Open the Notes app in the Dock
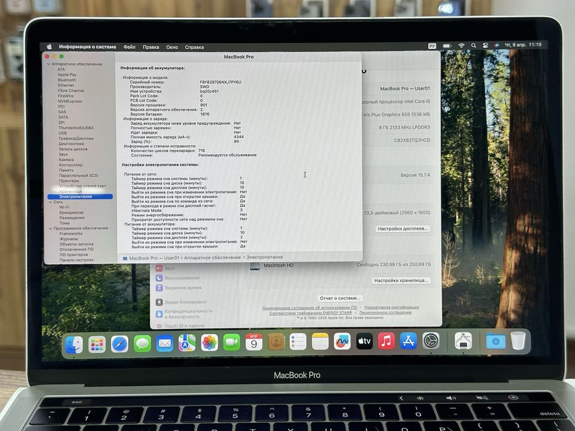Image resolution: width=575 pixels, height=431 pixels. point(320,342)
